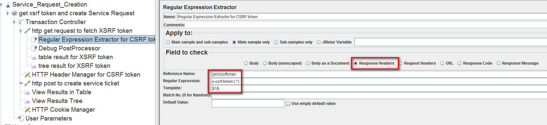The image size is (547, 125).
Task: Click the User Parameters pre-processor icon
Action: 21,119
